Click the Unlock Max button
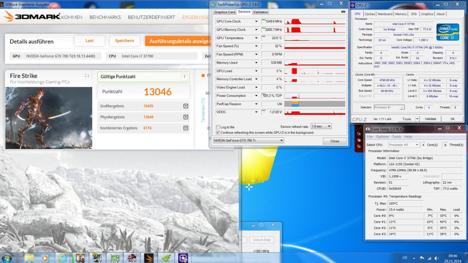 (x=261, y=240)
